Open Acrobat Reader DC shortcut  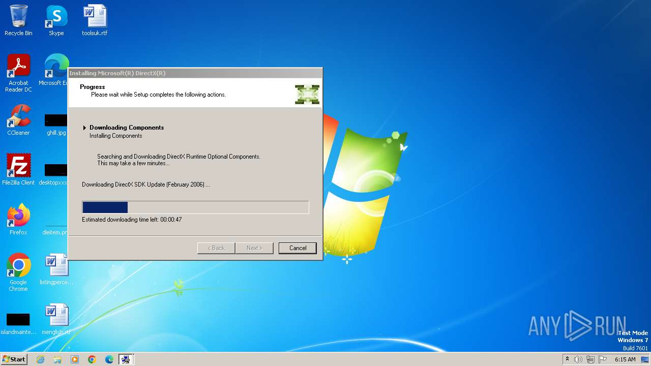pos(18,73)
